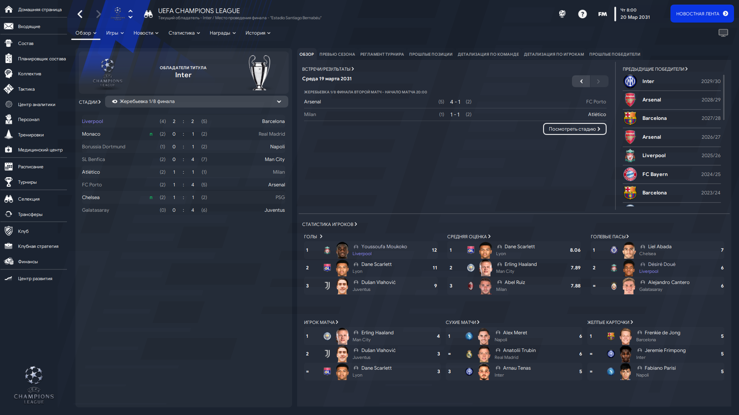
Task: Show previous match day with left arrow
Action: pos(581,81)
